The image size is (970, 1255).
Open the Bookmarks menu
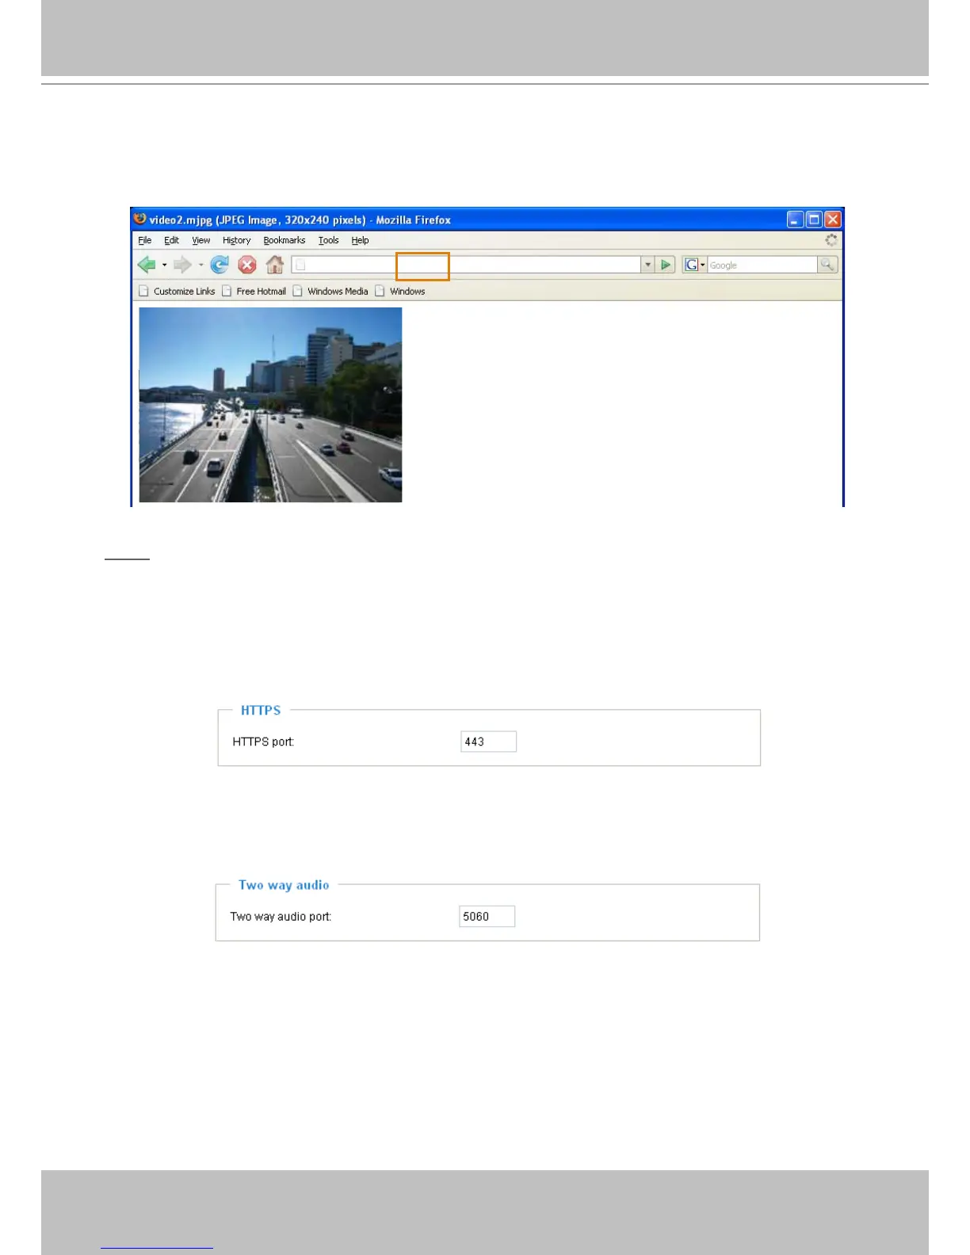(285, 240)
